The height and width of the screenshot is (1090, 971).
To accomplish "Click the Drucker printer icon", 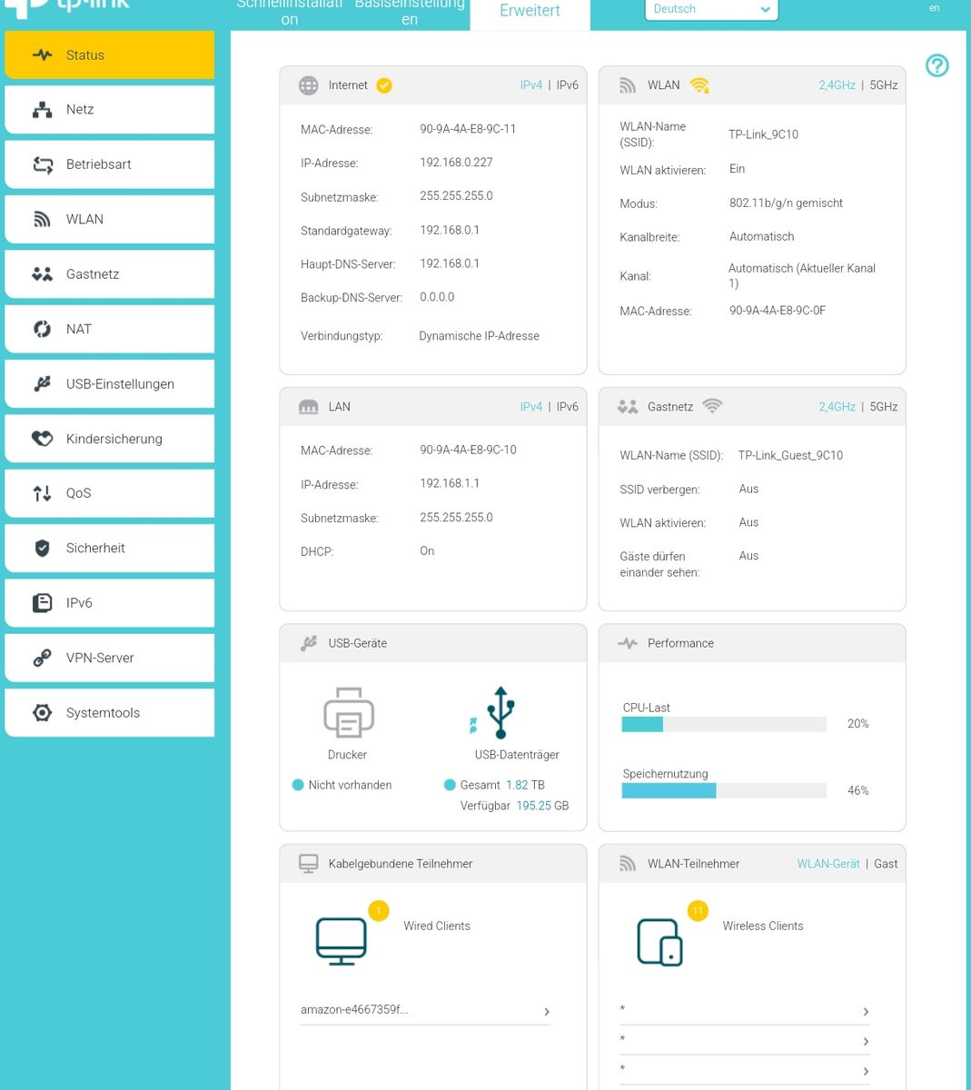I will click(349, 713).
